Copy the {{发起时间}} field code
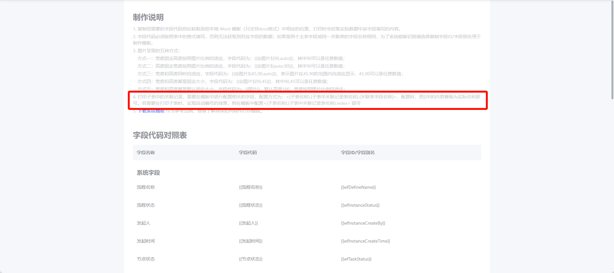 (x=250, y=241)
